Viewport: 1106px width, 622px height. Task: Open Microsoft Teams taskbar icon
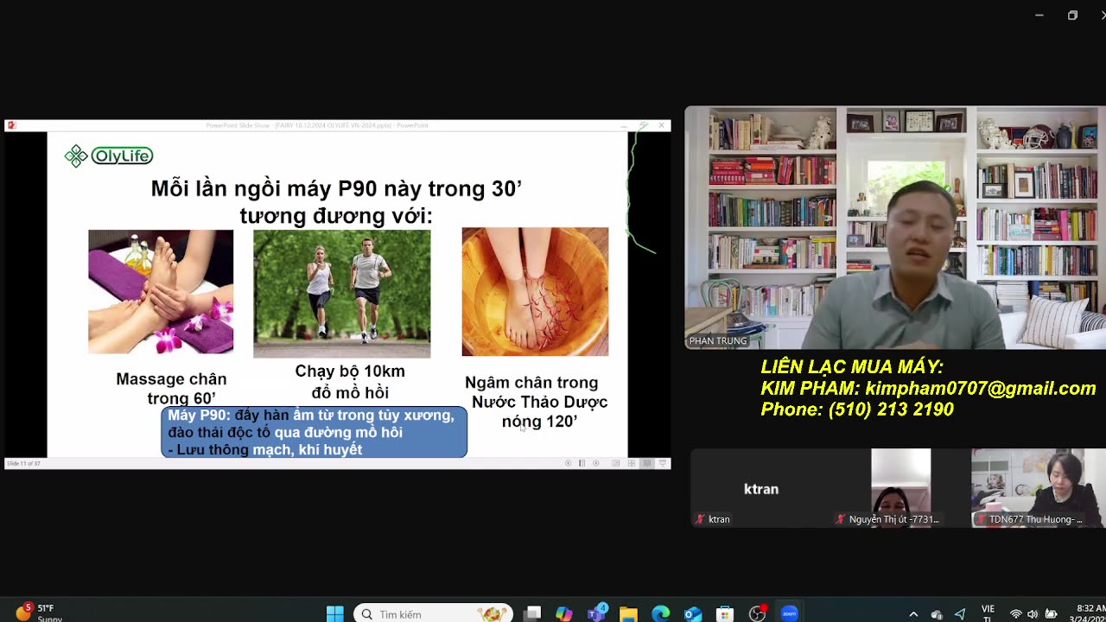pos(597,614)
